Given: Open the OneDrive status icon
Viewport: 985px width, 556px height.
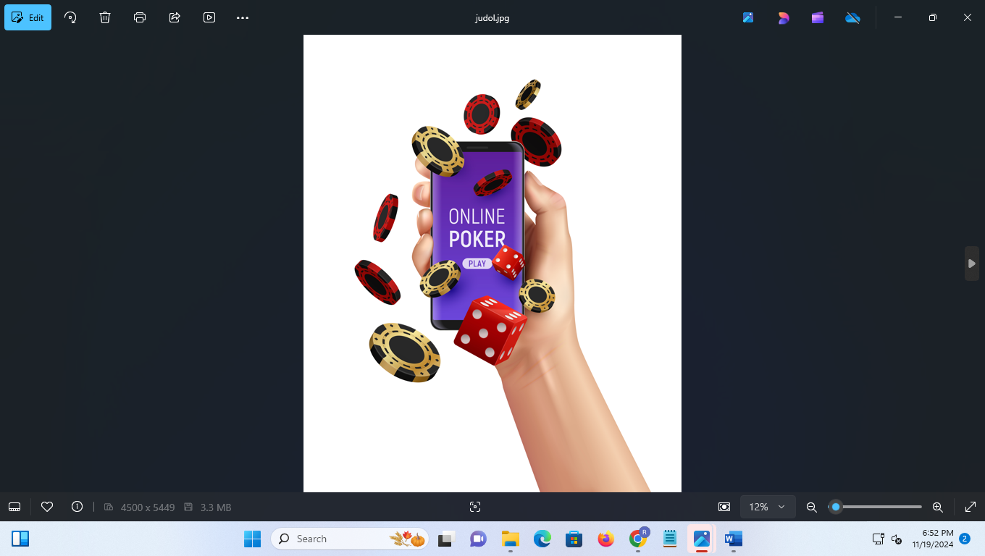Looking at the screenshot, I should coord(852,17).
